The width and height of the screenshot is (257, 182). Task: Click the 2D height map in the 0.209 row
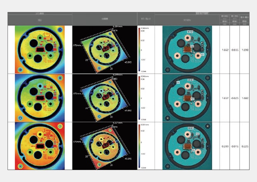(x=40, y=146)
